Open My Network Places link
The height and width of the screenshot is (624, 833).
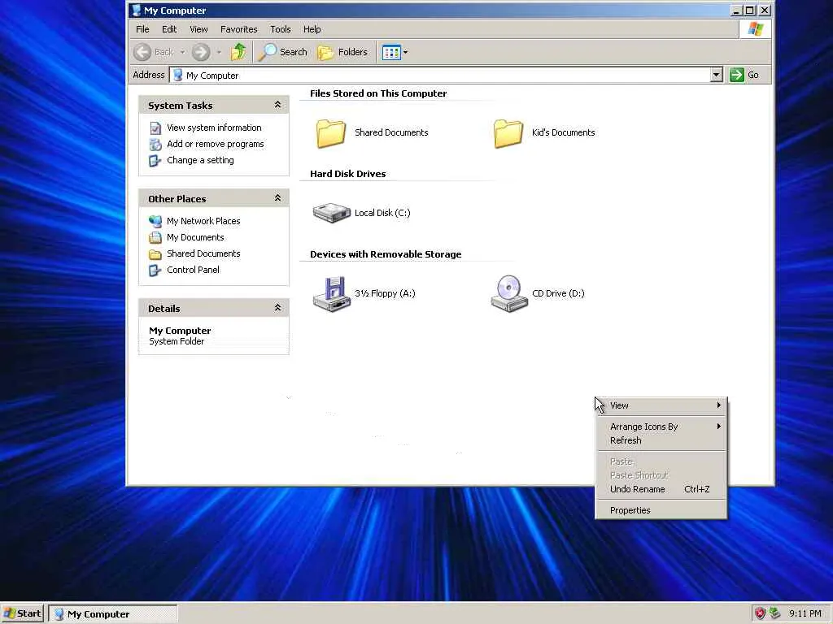pyautogui.click(x=203, y=221)
